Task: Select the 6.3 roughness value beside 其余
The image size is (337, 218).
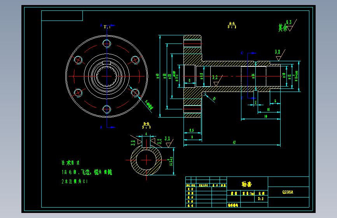Action: pos(289,22)
